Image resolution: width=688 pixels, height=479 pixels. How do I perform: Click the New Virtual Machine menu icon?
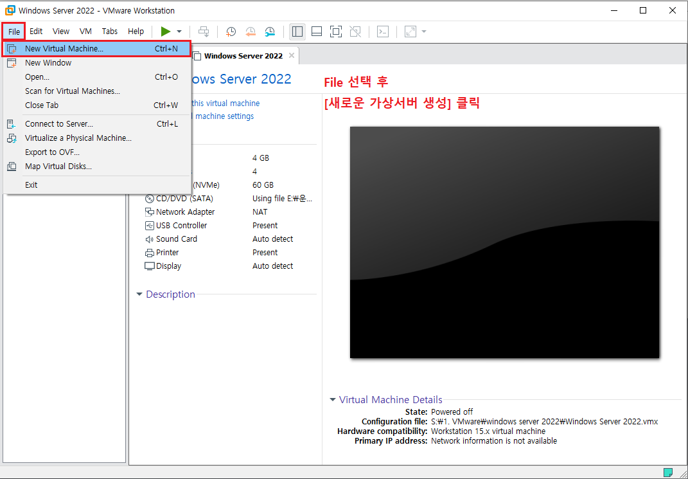click(12, 49)
